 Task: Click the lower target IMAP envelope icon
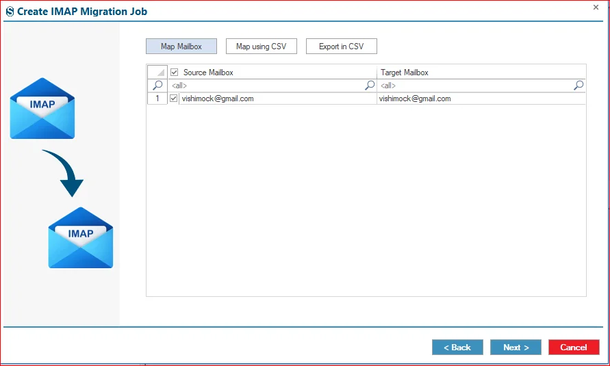point(81,238)
